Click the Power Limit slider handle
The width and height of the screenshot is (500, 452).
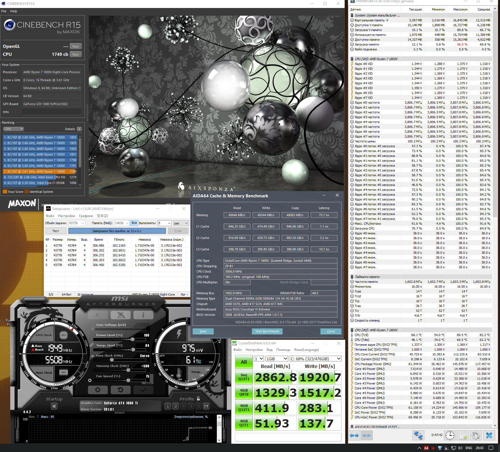pyautogui.click(x=133, y=339)
